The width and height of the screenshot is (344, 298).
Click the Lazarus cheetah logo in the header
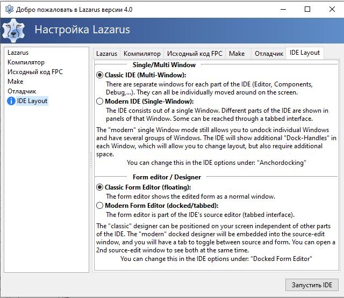13,31
